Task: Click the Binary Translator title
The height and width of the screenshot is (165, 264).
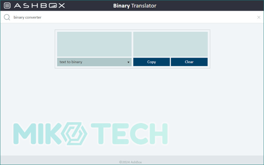Action: point(135,6)
